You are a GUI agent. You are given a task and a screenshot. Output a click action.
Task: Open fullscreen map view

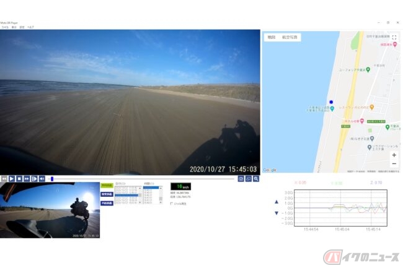tap(394, 37)
